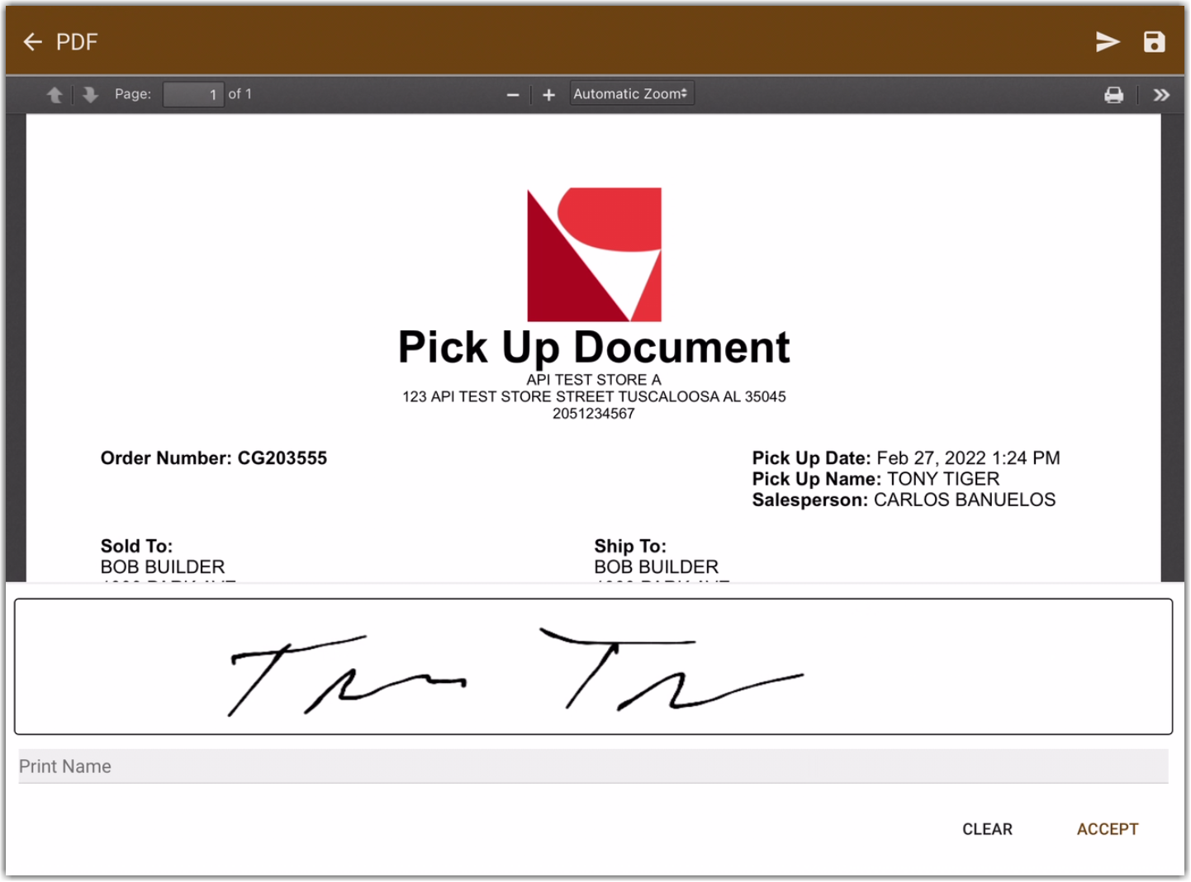Click the Order Number CG203555 text

tap(213, 458)
